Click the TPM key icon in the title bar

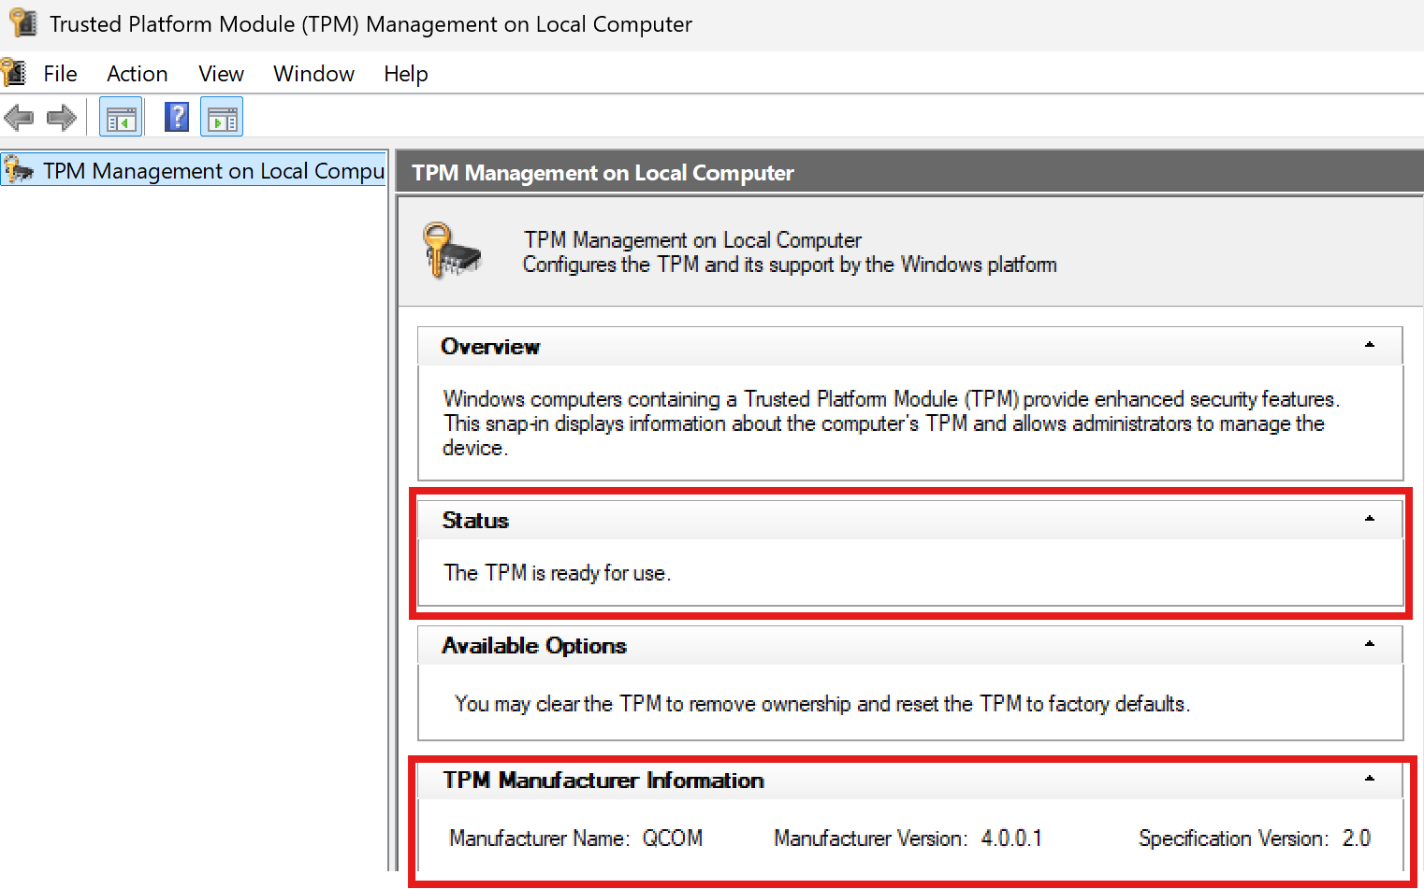22,23
